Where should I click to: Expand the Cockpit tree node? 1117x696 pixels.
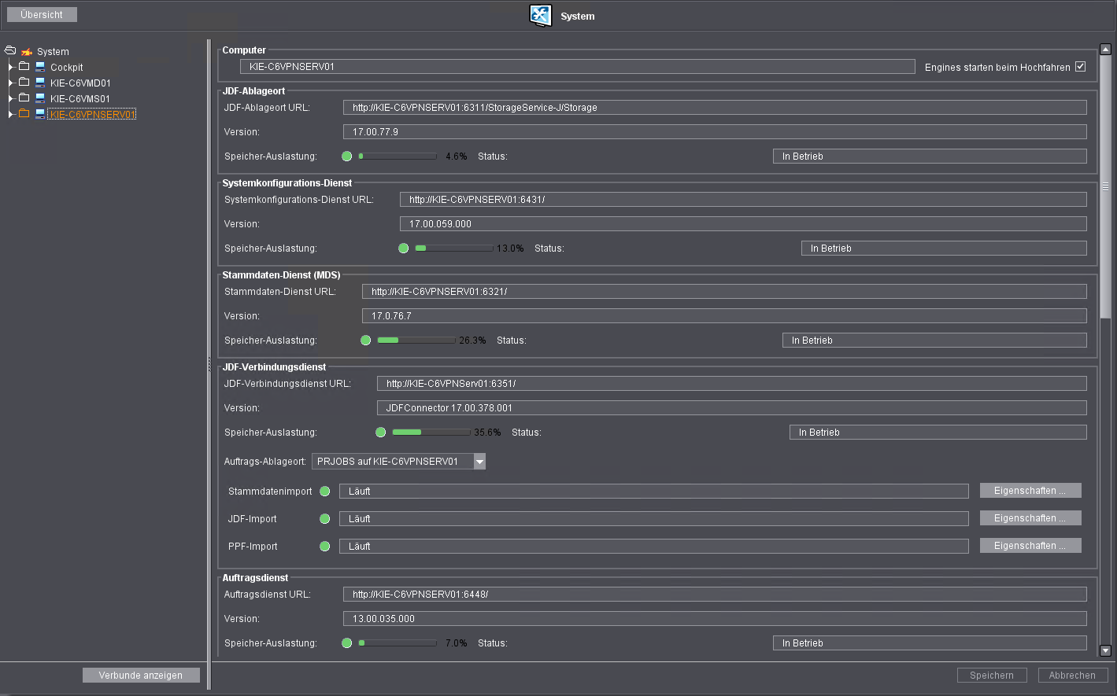click(10, 67)
